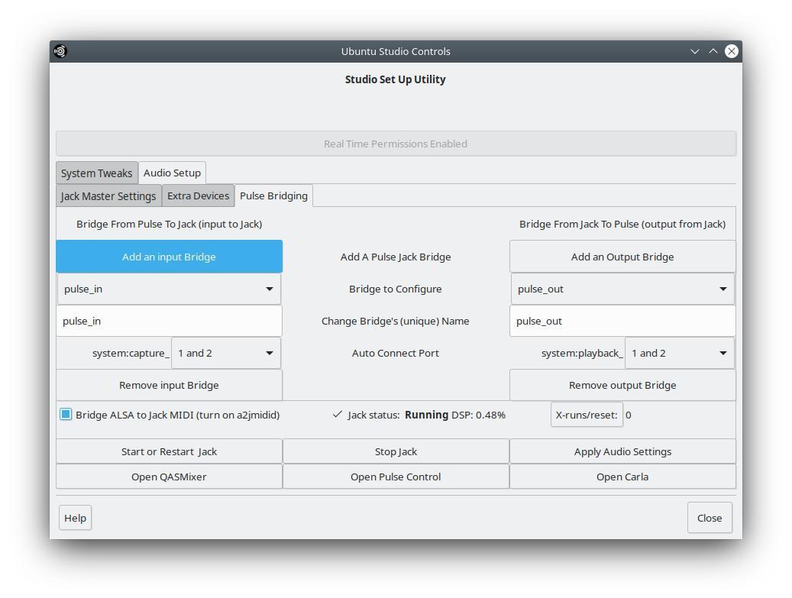
Task: Launch Carla with Open Carla button
Action: coord(622,477)
